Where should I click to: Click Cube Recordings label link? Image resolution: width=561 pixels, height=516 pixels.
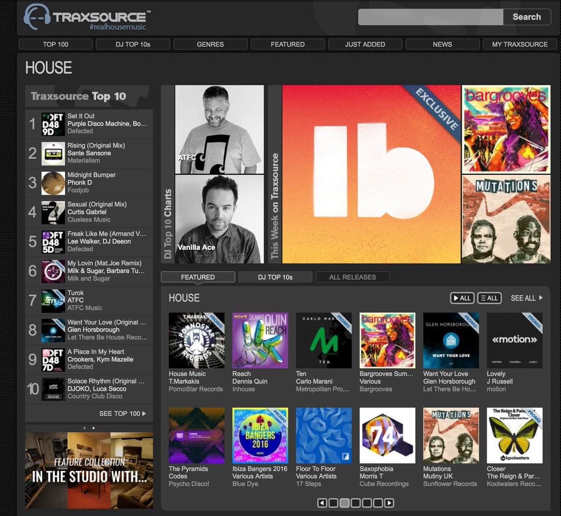coord(384,484)
